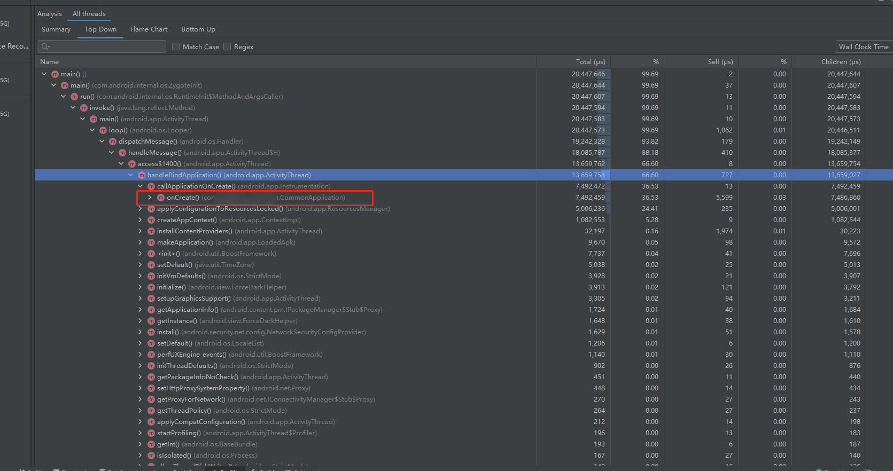This screenshot has width=893, height=471.
Task: Enable the Match Case checkbox
Action: (176, 46)
